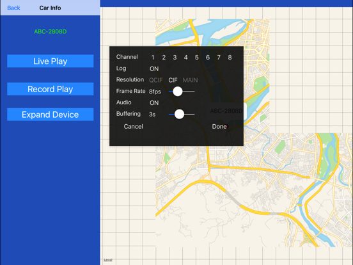The image size is (353, 265).
Task: Select channel 6
Action: tap(208, 57)
